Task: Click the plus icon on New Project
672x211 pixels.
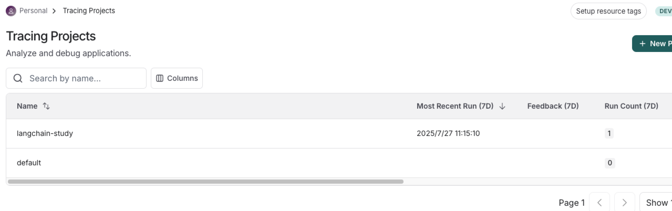Action: point(642,44)
